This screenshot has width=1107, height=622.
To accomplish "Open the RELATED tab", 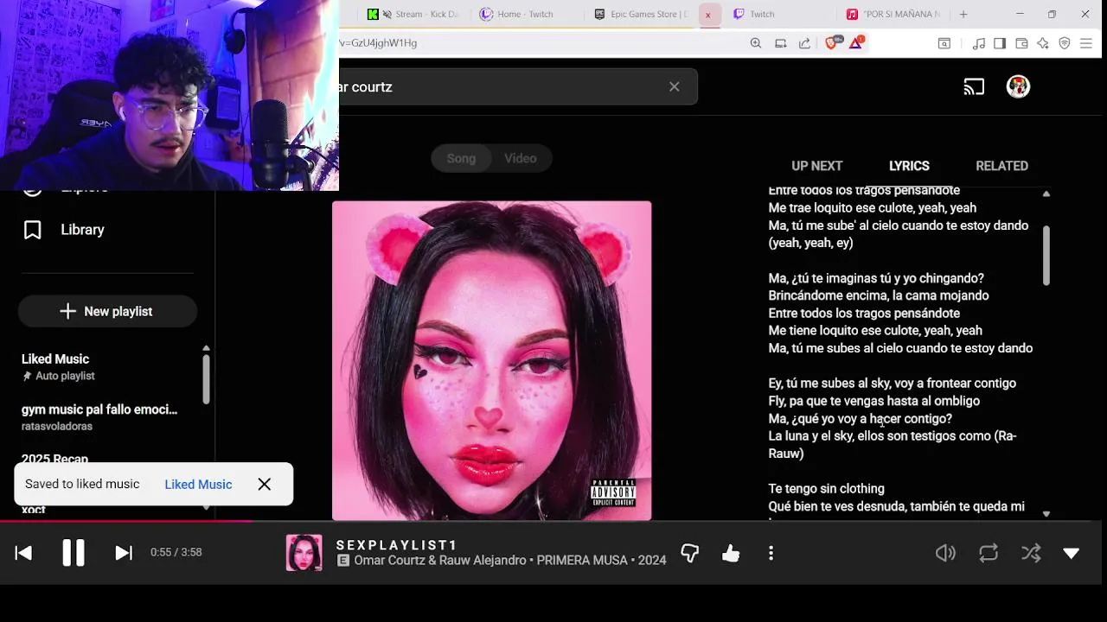I will 1001,166.
